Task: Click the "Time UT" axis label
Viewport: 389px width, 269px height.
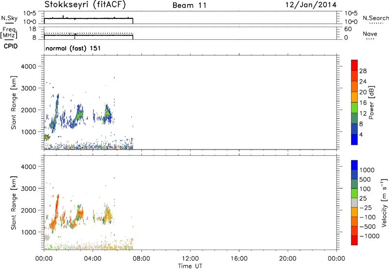Action: coord(190,266)
